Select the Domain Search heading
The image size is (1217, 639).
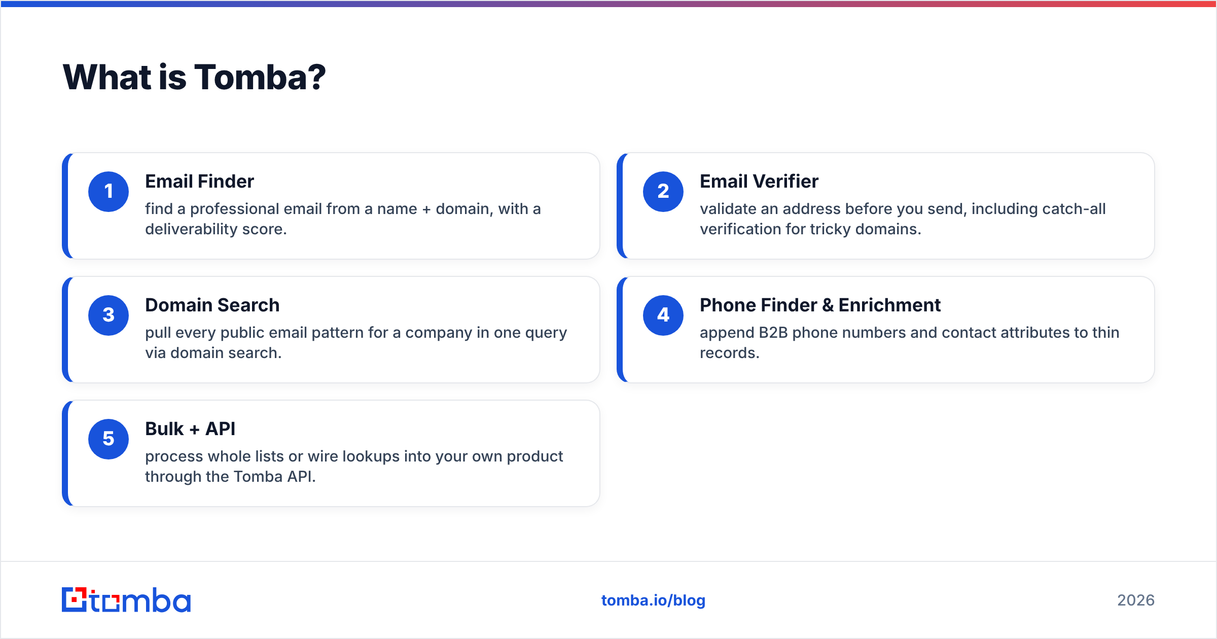point(212,305)
